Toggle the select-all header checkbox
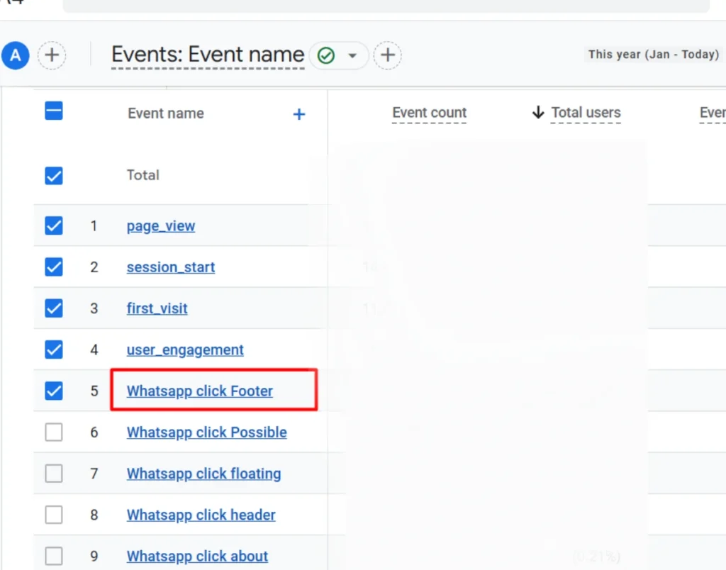Viewport: 726px width, 570px height. tap(54, 111)
